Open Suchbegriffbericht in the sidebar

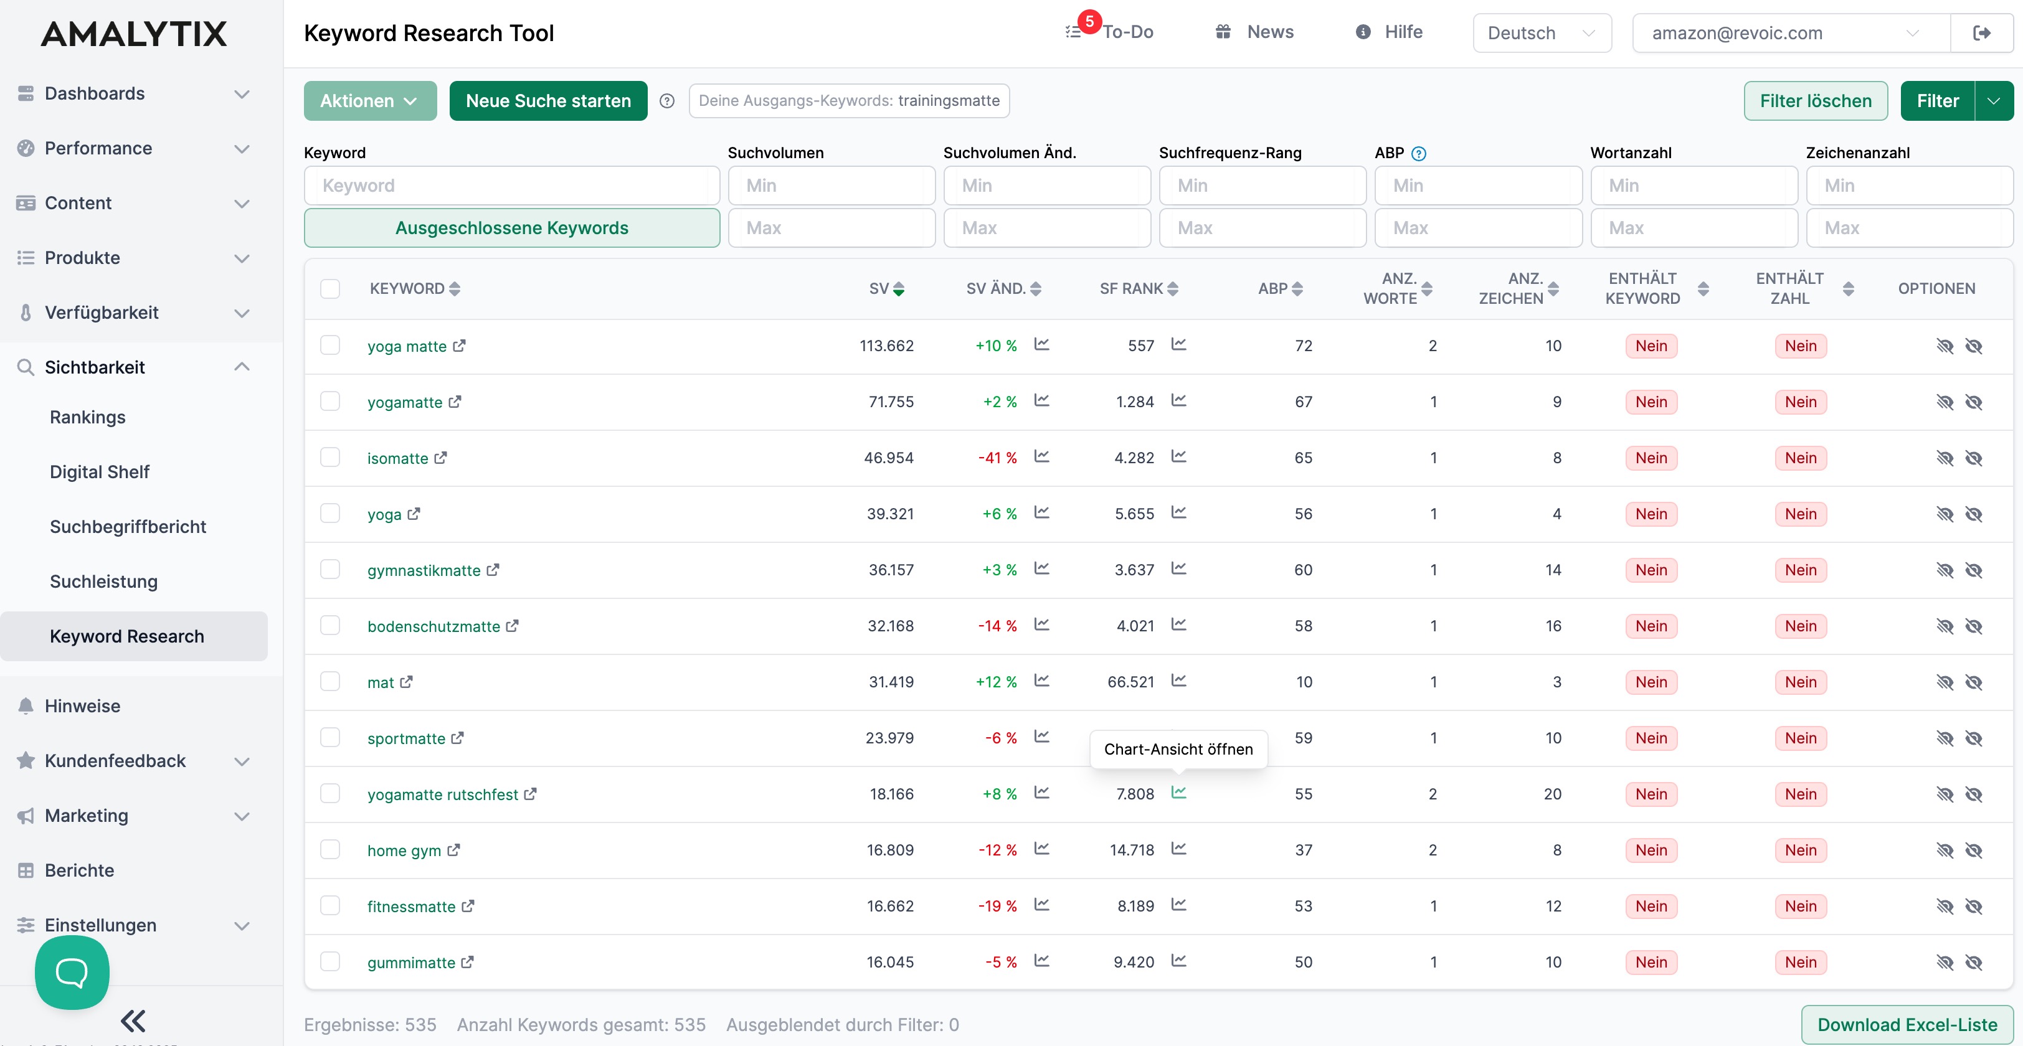click(128, 526)
